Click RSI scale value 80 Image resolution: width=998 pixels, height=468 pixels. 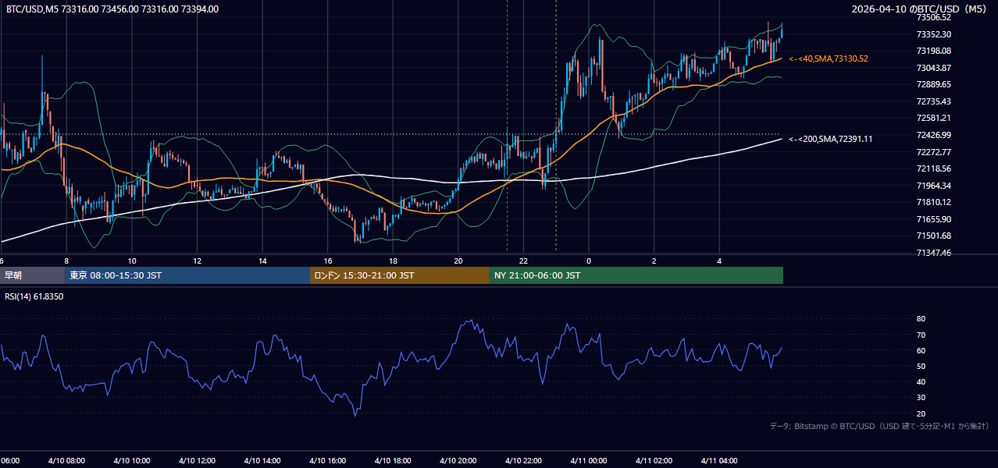pos(921,319)
